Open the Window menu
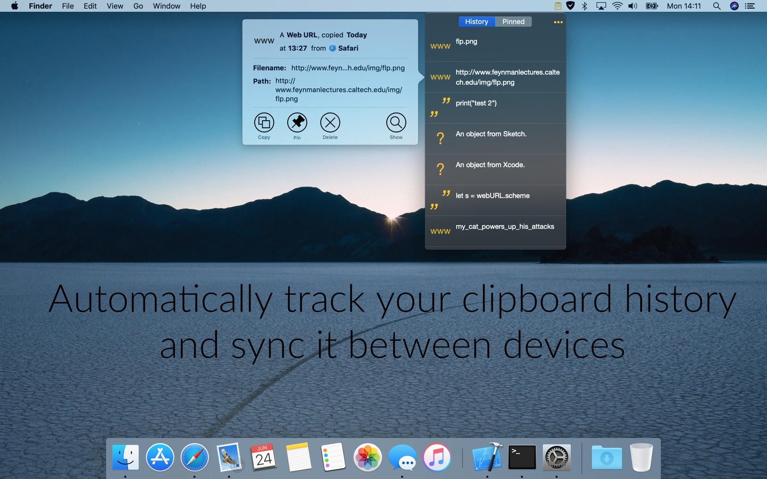Viewport: 767px width, 479px height. [x=167, y=6]
